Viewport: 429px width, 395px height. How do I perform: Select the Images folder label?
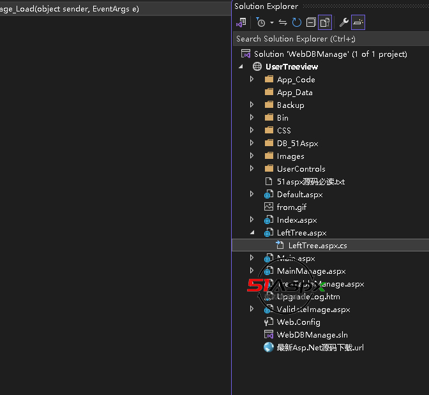[x=290, y=156]
